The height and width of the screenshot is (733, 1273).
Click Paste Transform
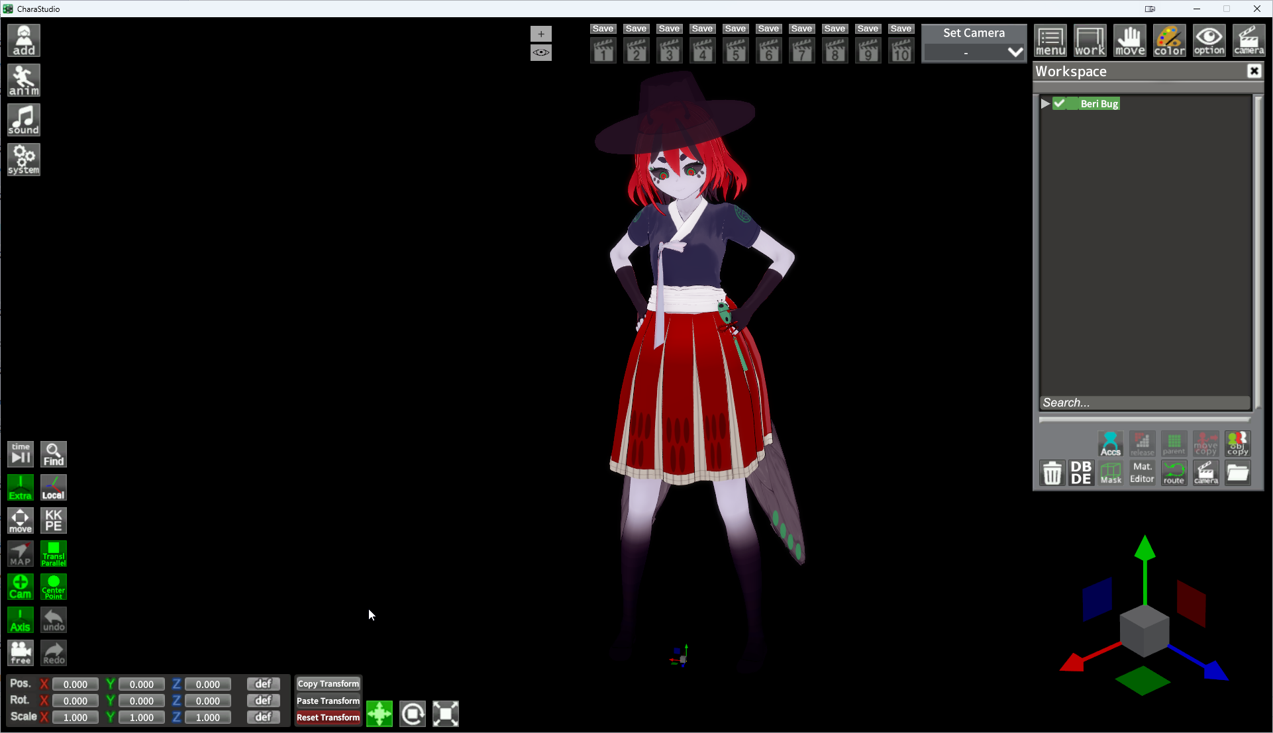tap(329, 701)
